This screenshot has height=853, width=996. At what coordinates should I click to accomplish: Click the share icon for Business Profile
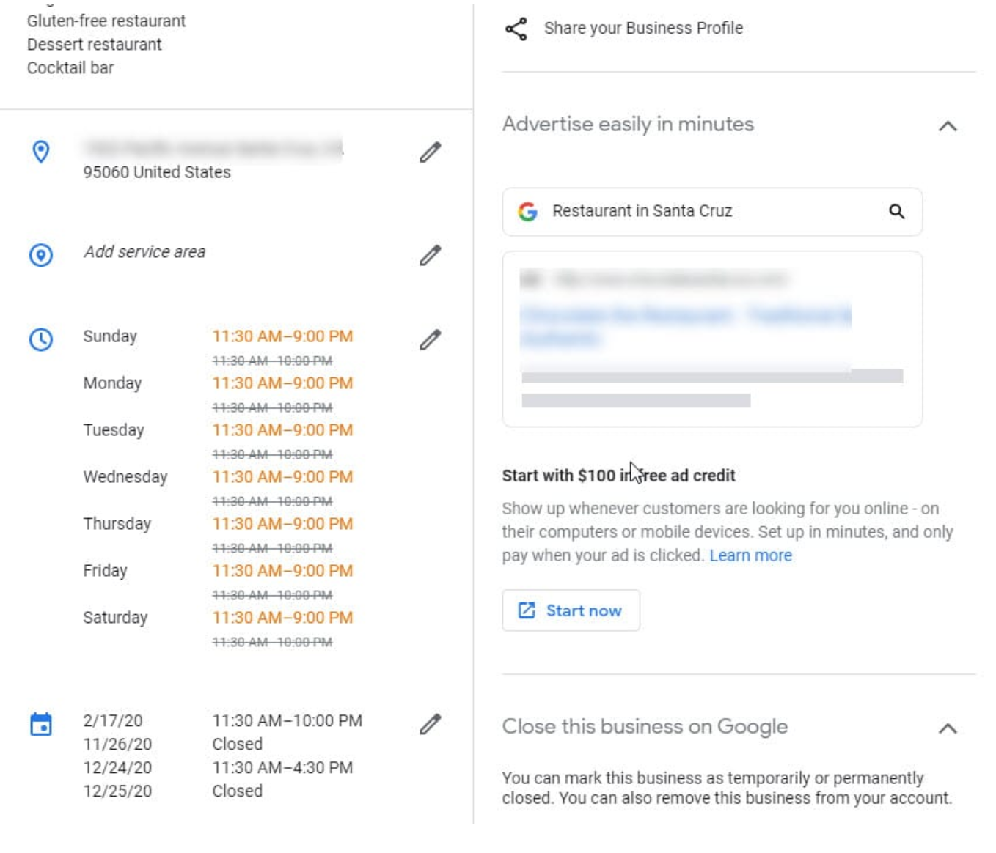[x=516, y=29]
